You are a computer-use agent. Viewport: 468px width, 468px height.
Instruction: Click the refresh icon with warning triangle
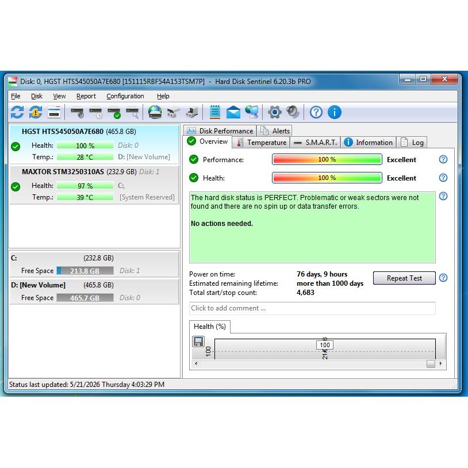(36, 113)
